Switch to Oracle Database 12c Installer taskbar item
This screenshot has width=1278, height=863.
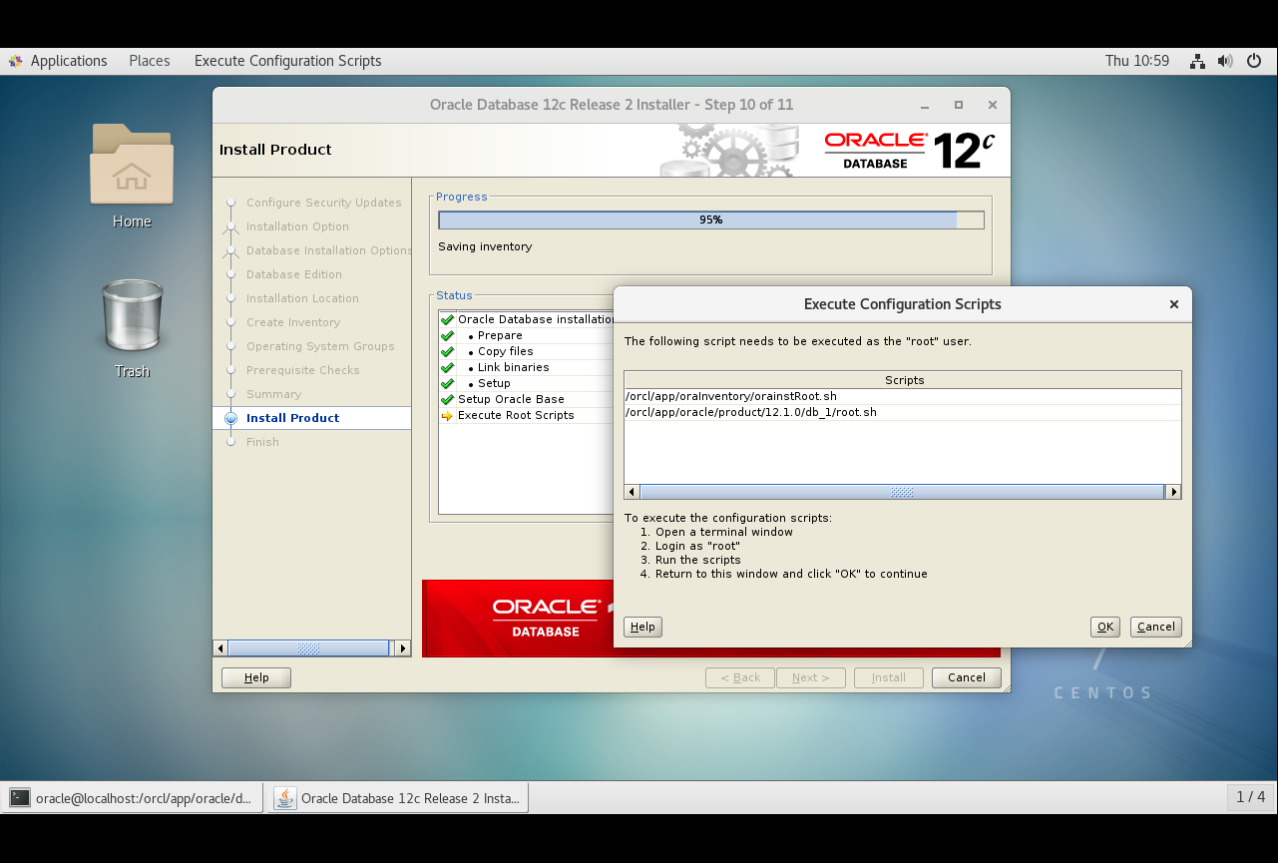click(398, 797)
